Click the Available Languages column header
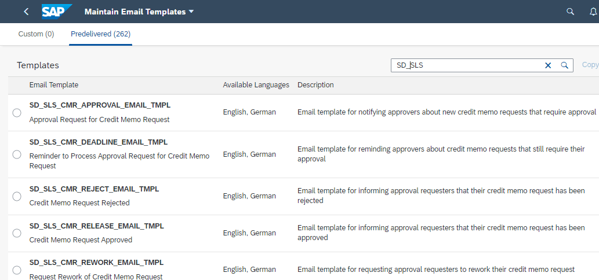The height and width of the screenshot is (280, 599). pos(256,85)
